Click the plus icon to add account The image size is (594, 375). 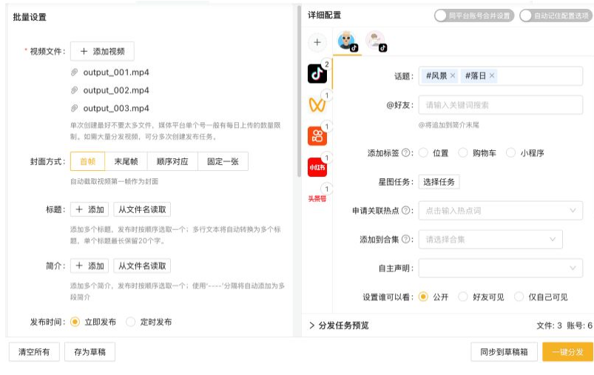click(317, 42)
